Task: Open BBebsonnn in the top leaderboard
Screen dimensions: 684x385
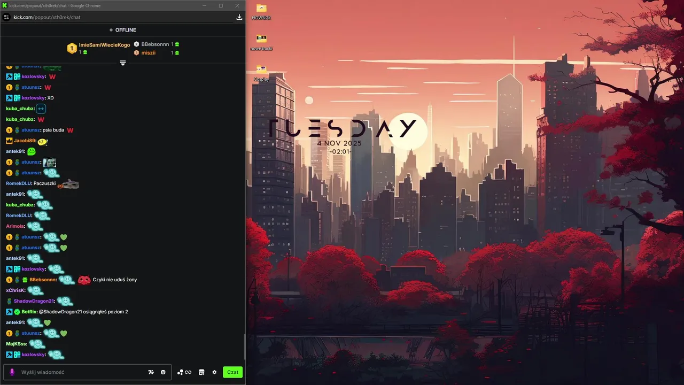Action: coord(155,44)
